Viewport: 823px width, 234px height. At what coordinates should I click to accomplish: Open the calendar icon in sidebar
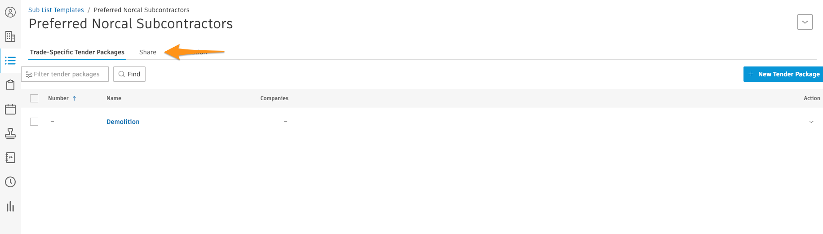pyautogui.click(x=10, y=109)
